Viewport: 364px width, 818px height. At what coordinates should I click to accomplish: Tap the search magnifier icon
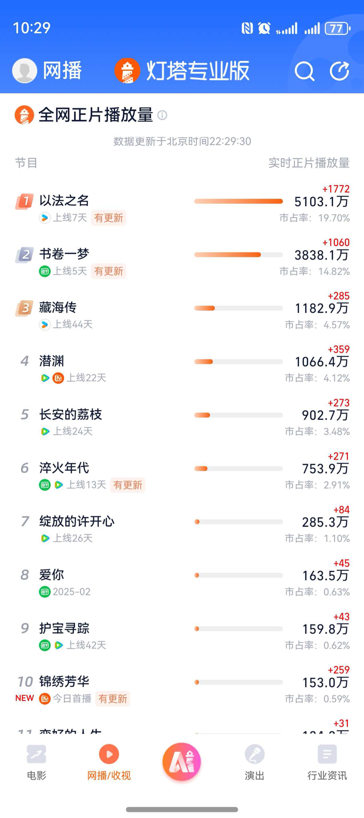click(x=304, y=72)
